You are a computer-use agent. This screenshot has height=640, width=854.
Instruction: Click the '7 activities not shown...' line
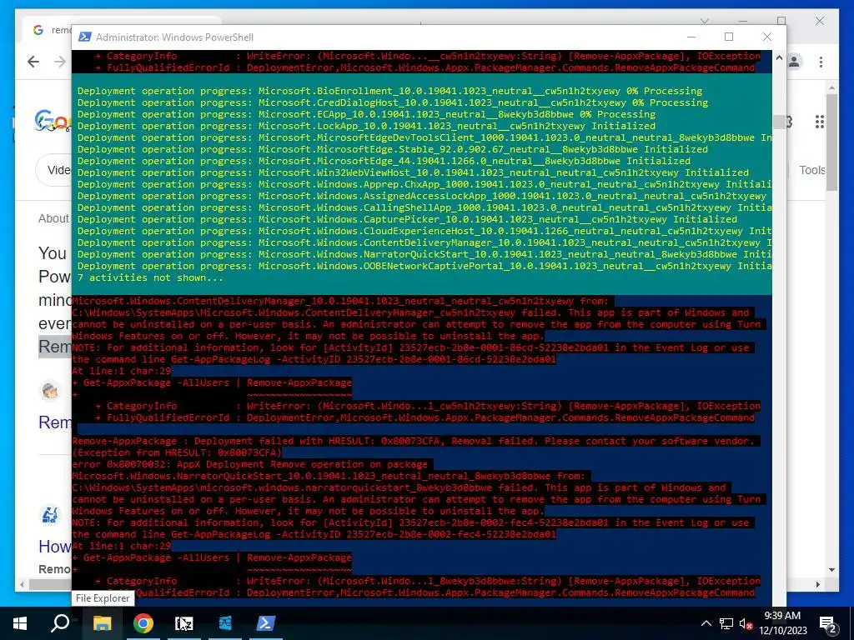click(x=150, y=277)
